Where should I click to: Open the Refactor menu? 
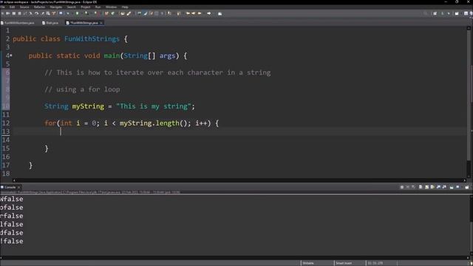[39, 7]
